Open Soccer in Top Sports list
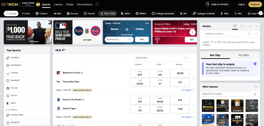The height and width of the screenshot is (126, 264). 27,88
